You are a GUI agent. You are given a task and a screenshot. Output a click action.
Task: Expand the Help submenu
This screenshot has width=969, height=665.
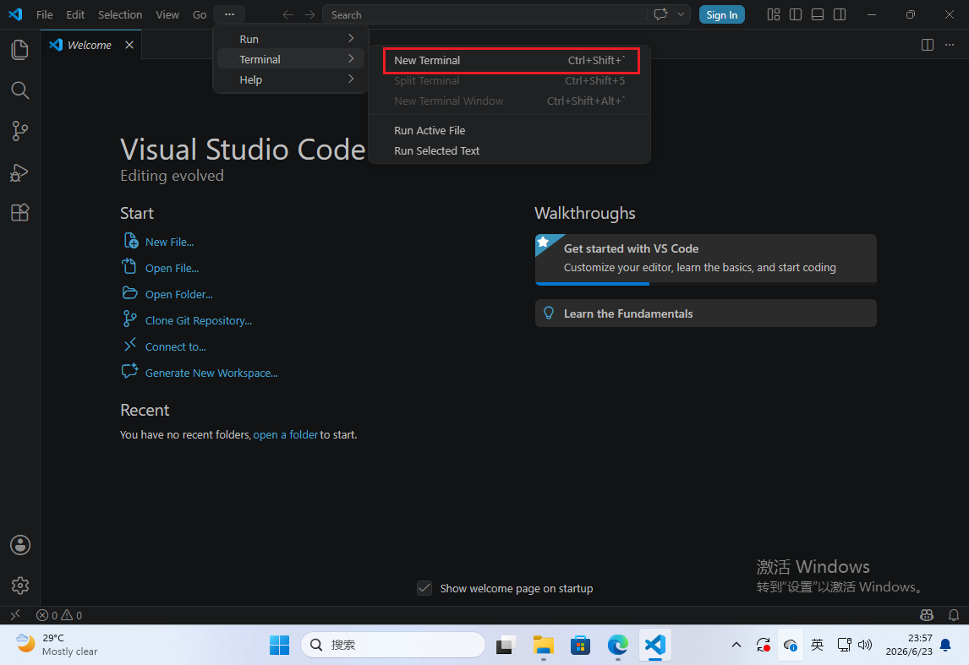pos(291,79)
